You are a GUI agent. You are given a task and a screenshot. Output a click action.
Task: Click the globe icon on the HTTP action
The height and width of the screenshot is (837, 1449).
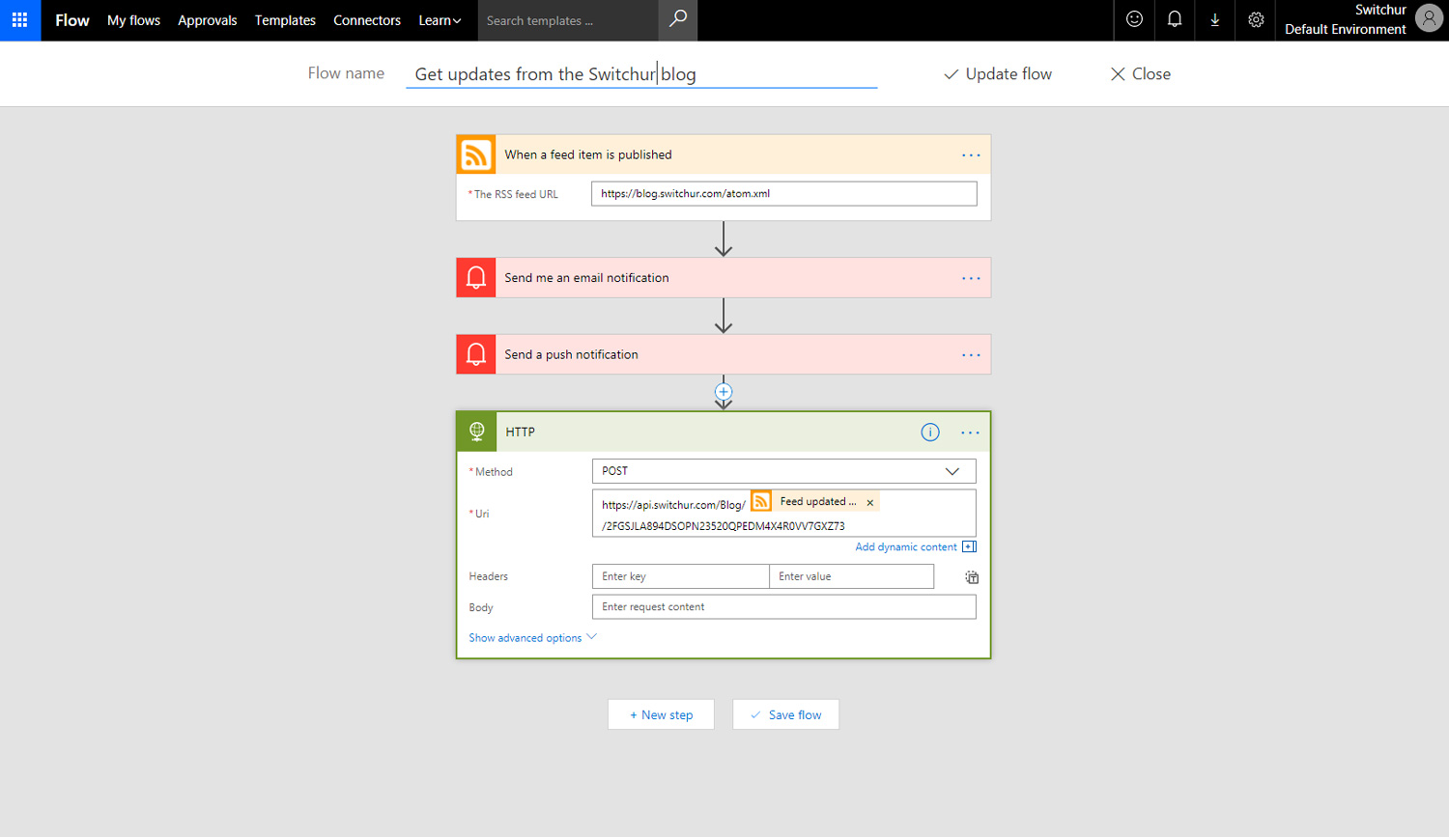475,432
